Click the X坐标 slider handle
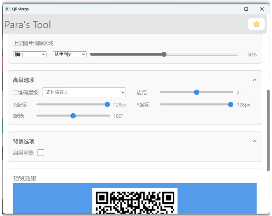Screen dimensions: 272x216 [107, 105]
